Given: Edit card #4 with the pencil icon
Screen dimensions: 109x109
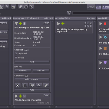Looking at the screenshot, I should click(x=46, y=86).
